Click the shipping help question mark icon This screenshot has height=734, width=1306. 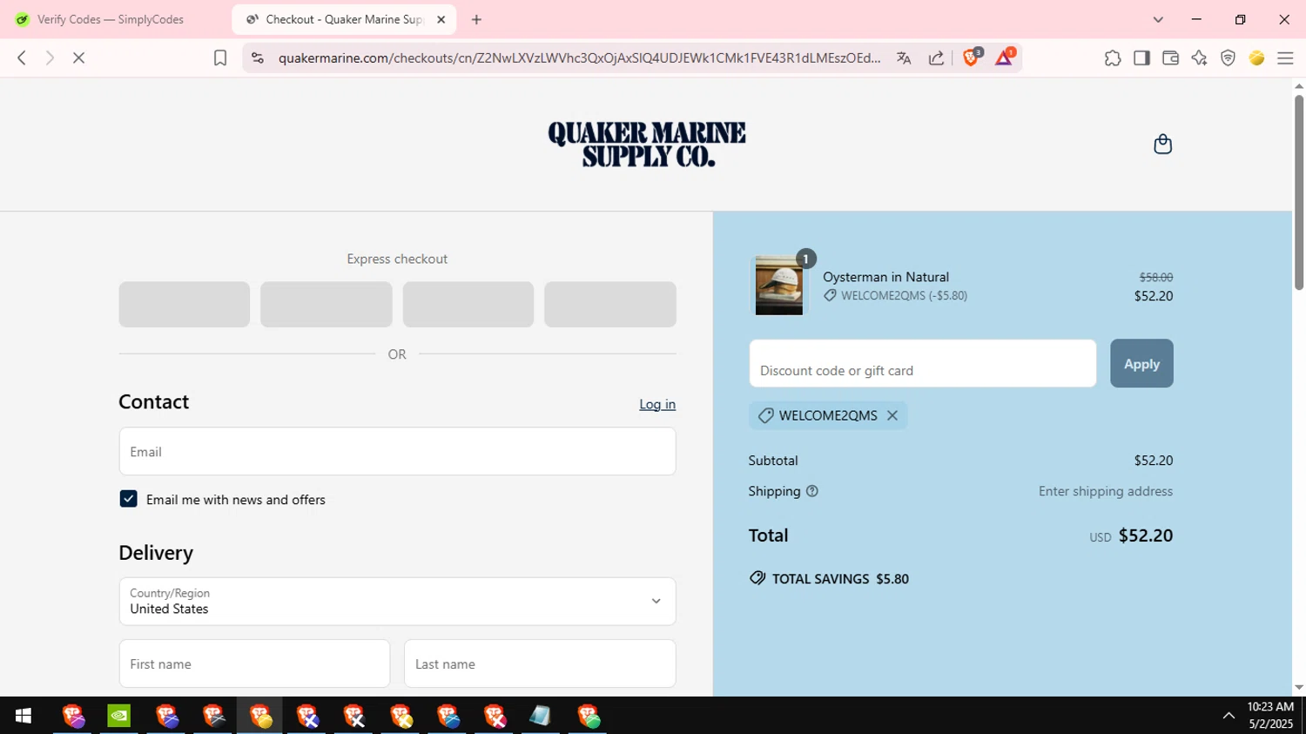812,491
